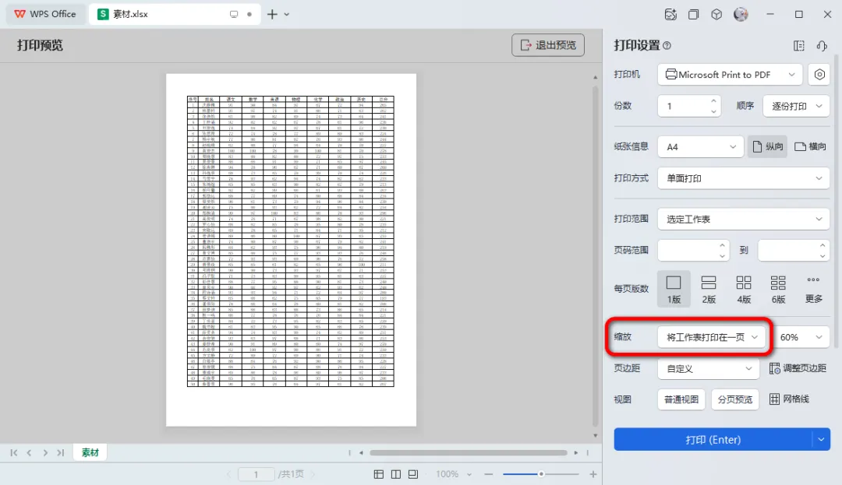Select the 素材 sheet tab
Image resolution: width=842 pixels, height=485 pixels.
90,452
